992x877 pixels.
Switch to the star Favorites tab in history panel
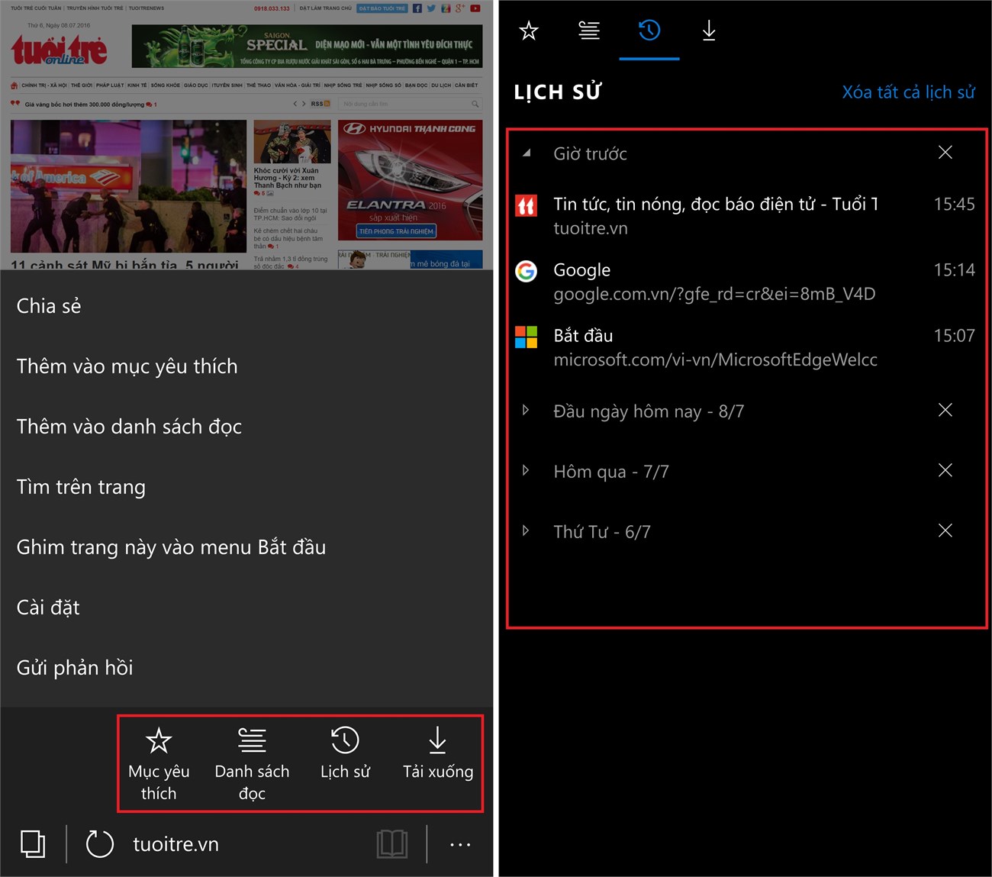click(x=529, y=31)
